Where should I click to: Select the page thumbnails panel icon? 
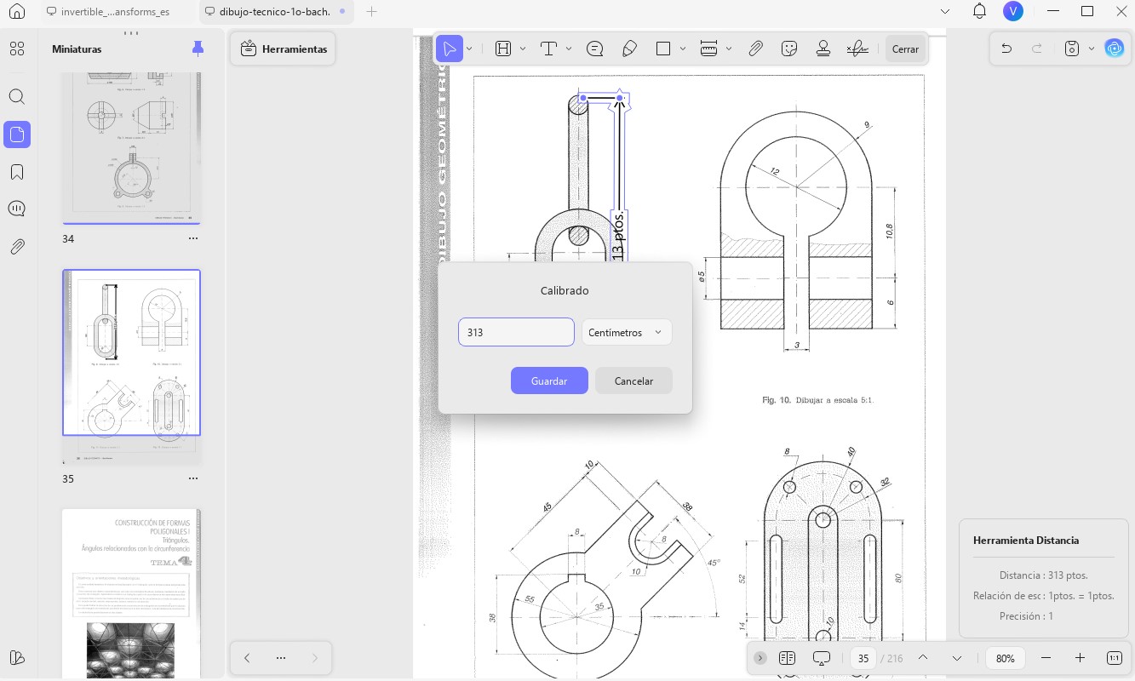click(x=16, y=134)
